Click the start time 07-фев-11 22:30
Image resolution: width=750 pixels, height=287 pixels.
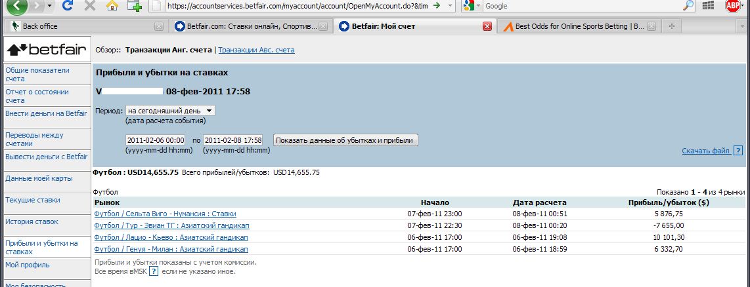coord(435,225)
